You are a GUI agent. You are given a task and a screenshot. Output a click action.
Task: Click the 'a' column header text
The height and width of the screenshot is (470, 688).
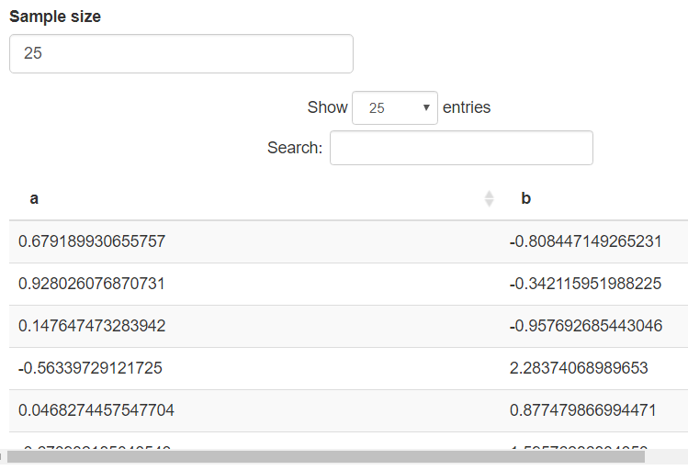(x=34, y=198)
